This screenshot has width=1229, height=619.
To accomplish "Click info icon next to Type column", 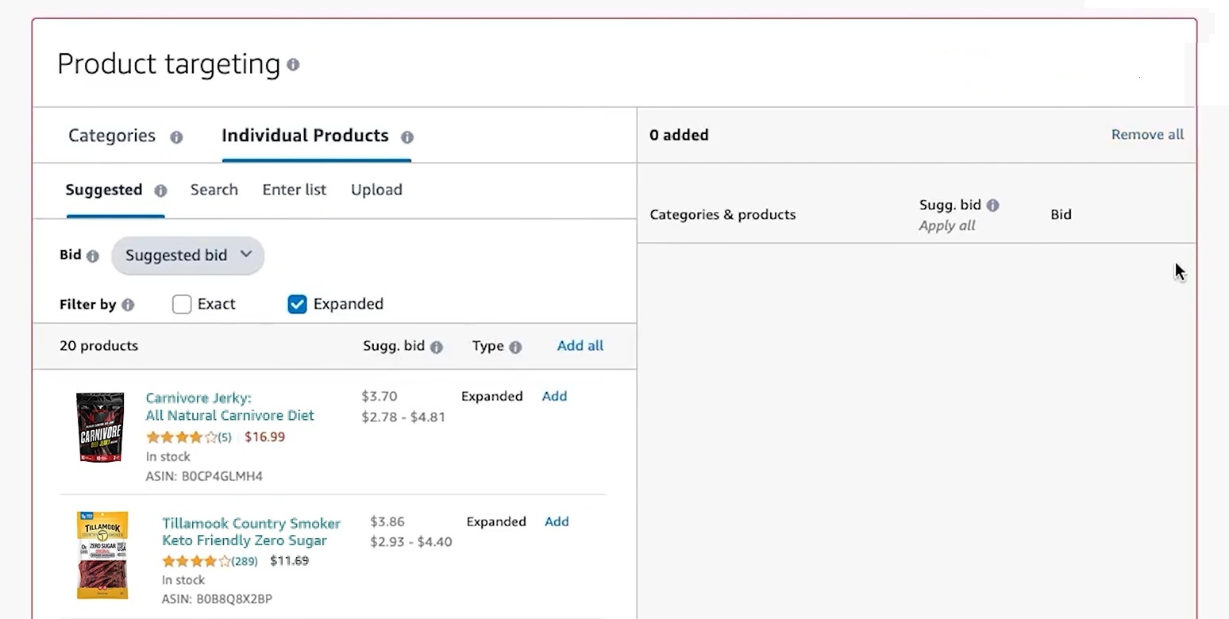I will tap(515, 347).
